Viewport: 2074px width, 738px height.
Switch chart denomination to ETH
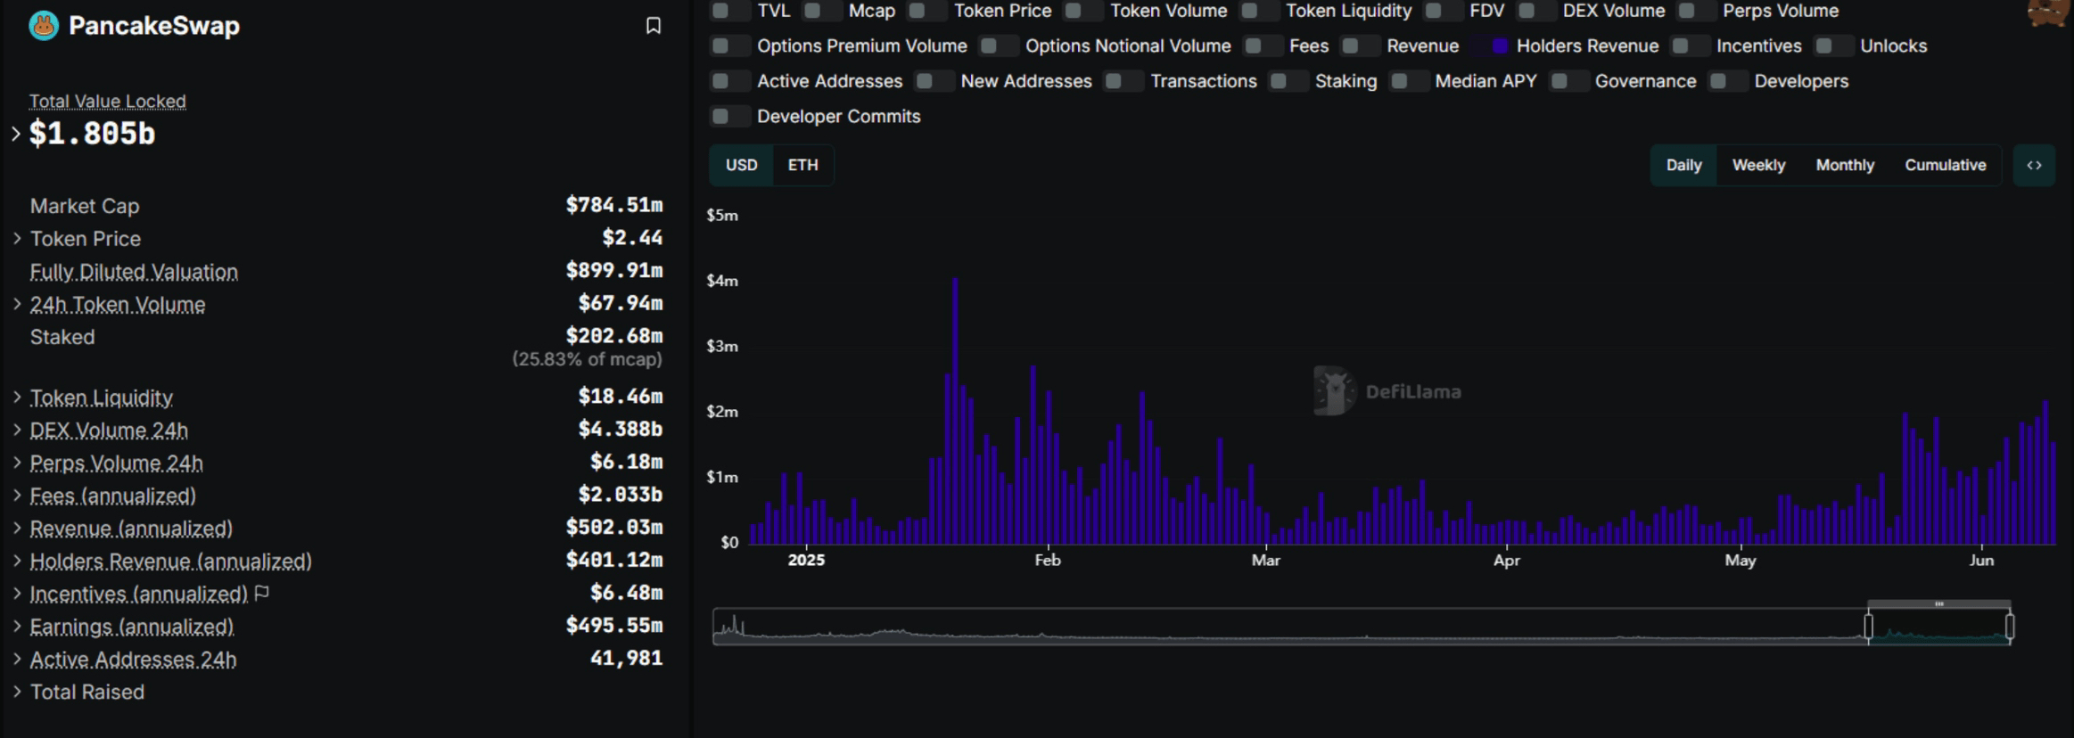[x=802, y=165]
